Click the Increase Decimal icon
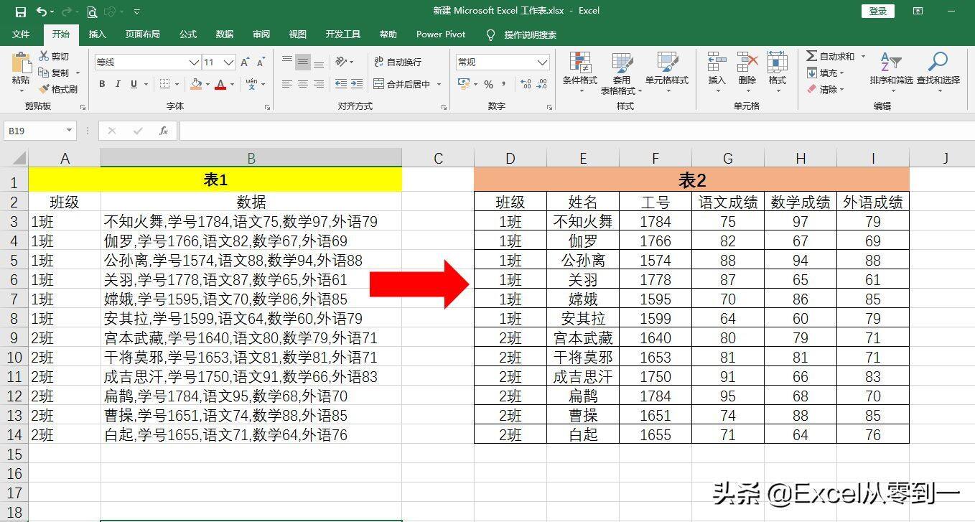Image resolution: width=975 pixels, height=522 pixels. (x=526, y=84)
